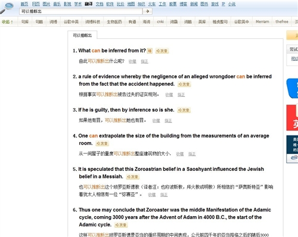Switch to the 谷歌中英 source tab

[x=71, y=22]
